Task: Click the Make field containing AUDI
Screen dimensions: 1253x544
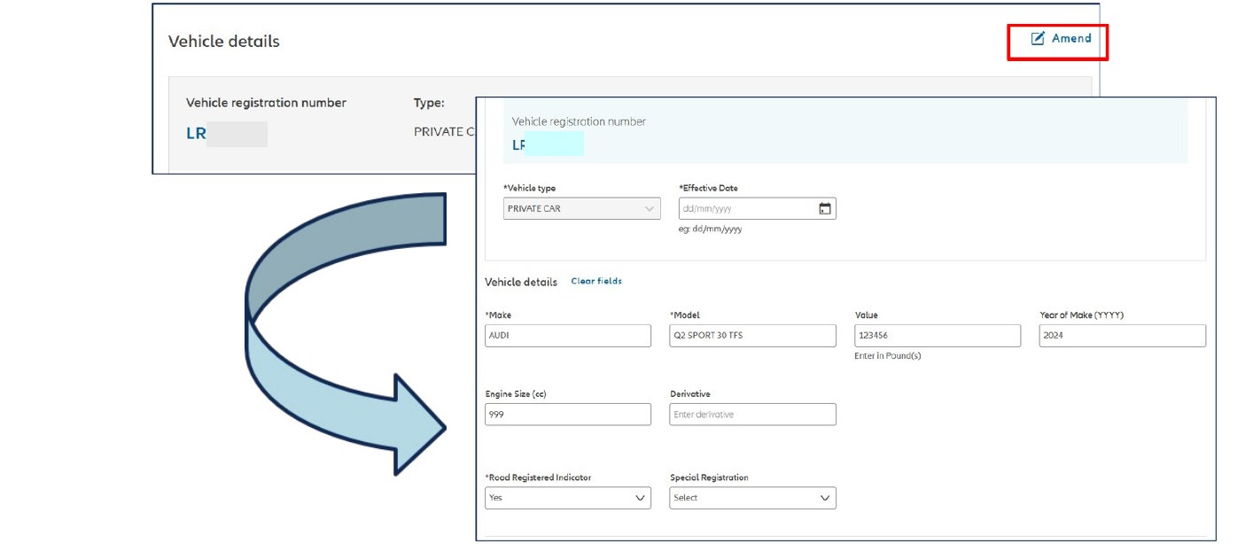Action: [x=568, y=336]
